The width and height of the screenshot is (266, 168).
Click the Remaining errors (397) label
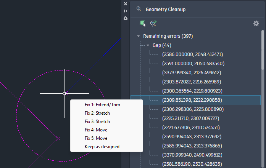click(x=168, y=36)
